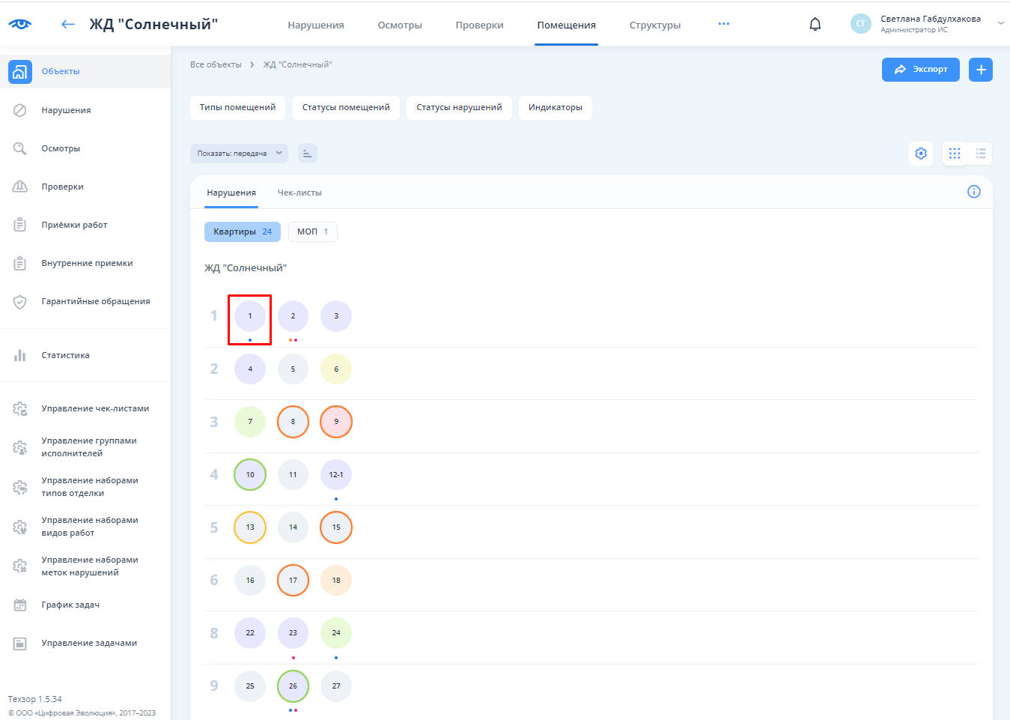Click the notification bell icon

tap(815, 24)
